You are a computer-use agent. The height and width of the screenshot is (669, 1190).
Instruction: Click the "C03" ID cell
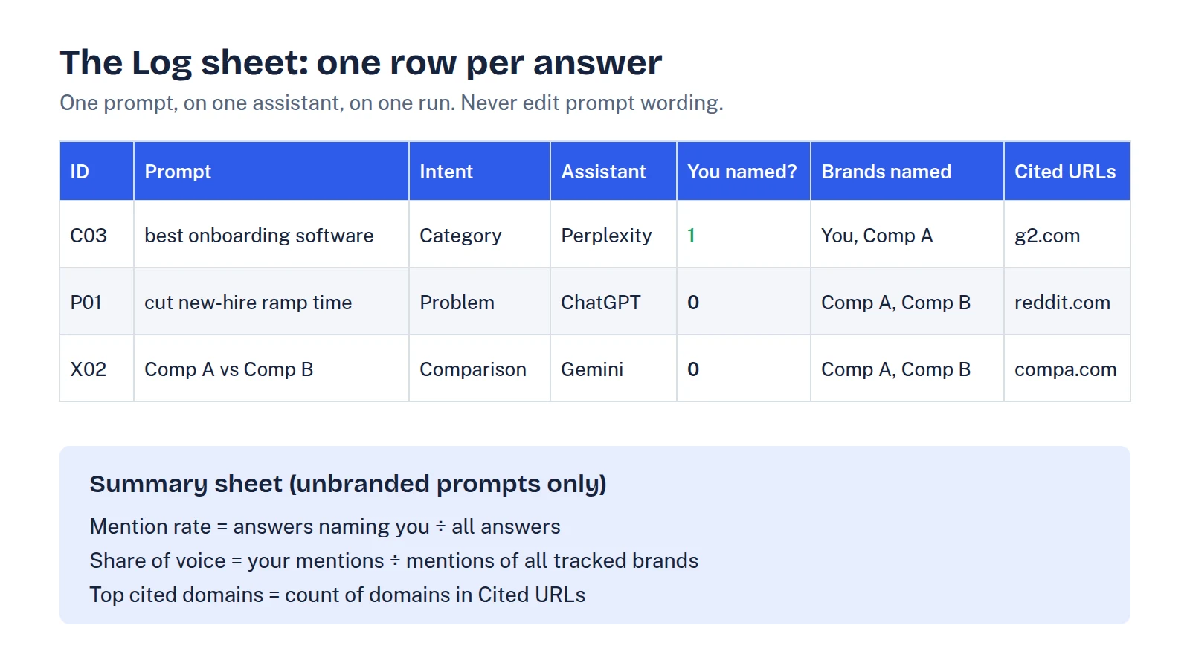(97, 234)
